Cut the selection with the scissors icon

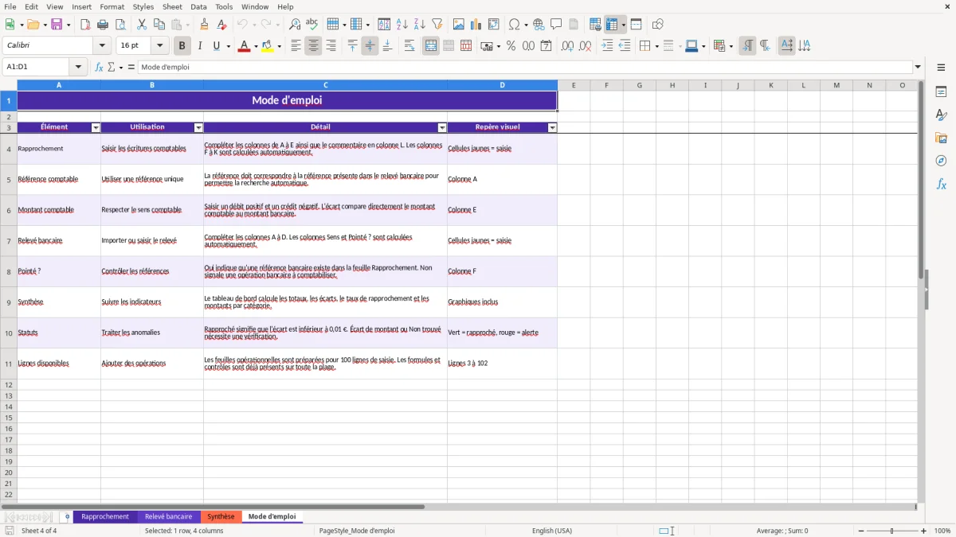pyautogui.click(x=142, y=25)
